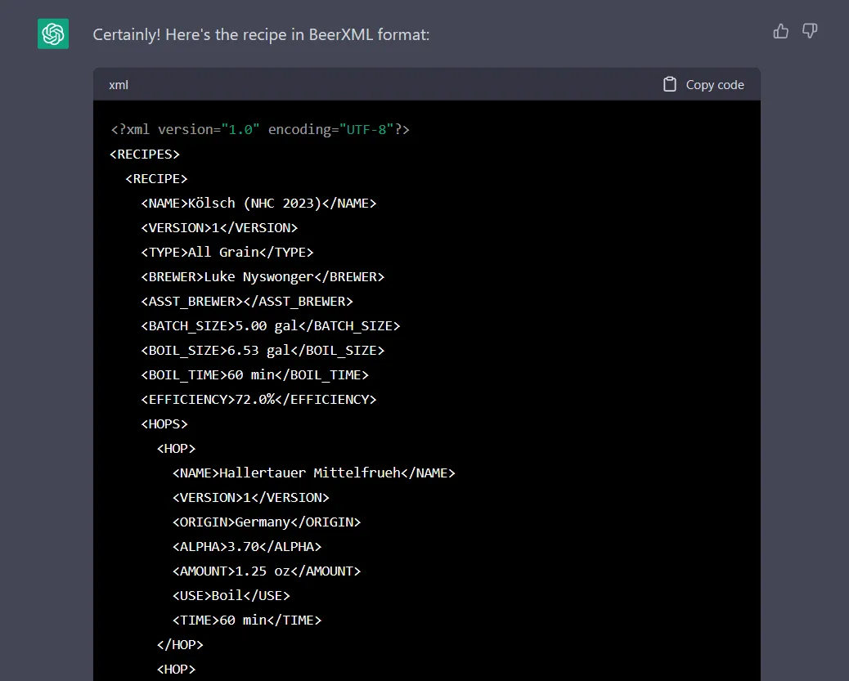
Task: Click the xml version declaration line
Action: coord(260,130)
